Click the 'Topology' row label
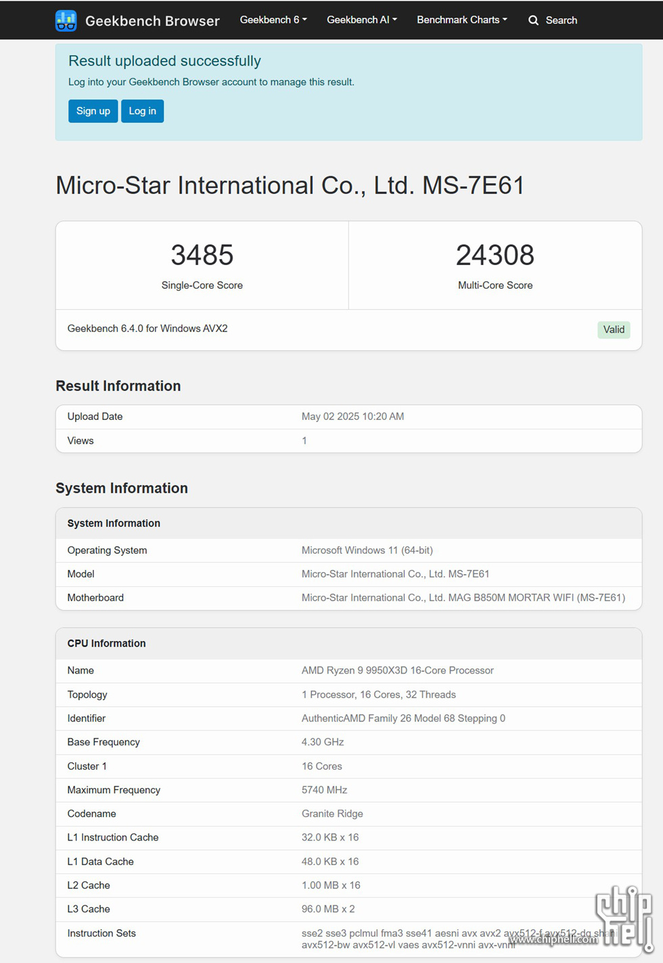663x963 pixels. pos(87,695)
